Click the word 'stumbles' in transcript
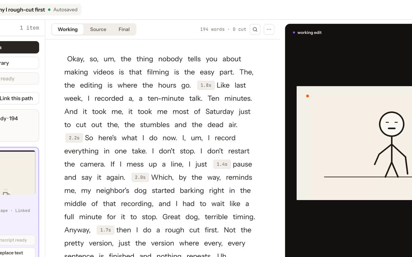The width and height of the screenshot is (412, 257). [155, 125]
